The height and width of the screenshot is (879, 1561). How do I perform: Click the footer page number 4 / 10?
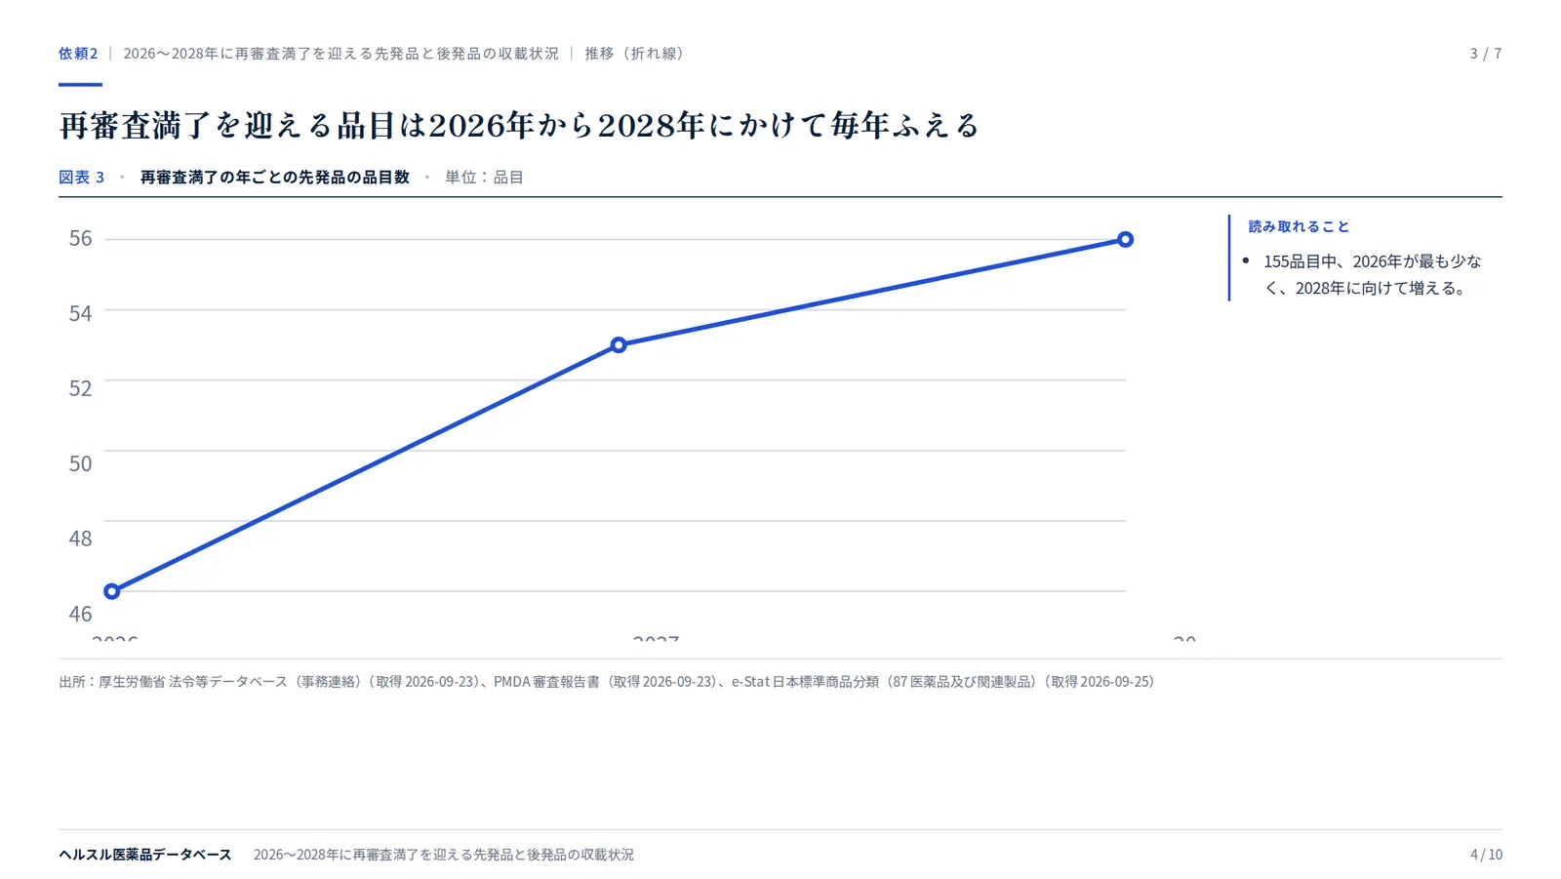pyautogui.click(x=1486, y=855)
